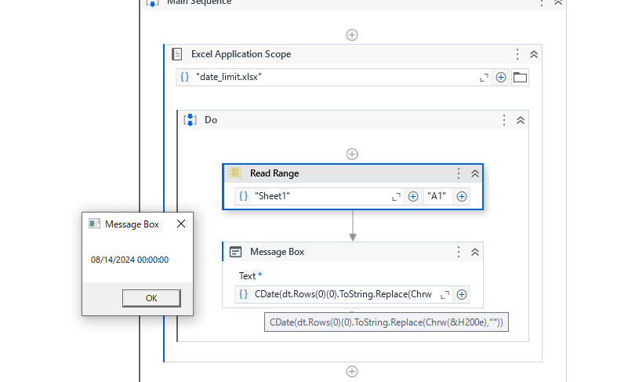Click the add activity plus above Excel Application Scope
This screenshot has width=628, height=382.
tap(352, 35)
